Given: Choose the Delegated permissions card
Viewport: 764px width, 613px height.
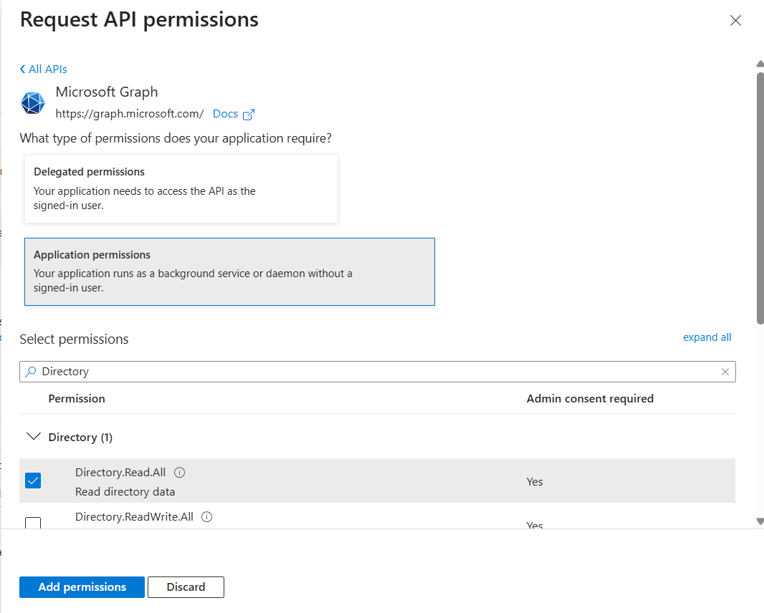Looking at the screenshot, I should tap(181, 189).
